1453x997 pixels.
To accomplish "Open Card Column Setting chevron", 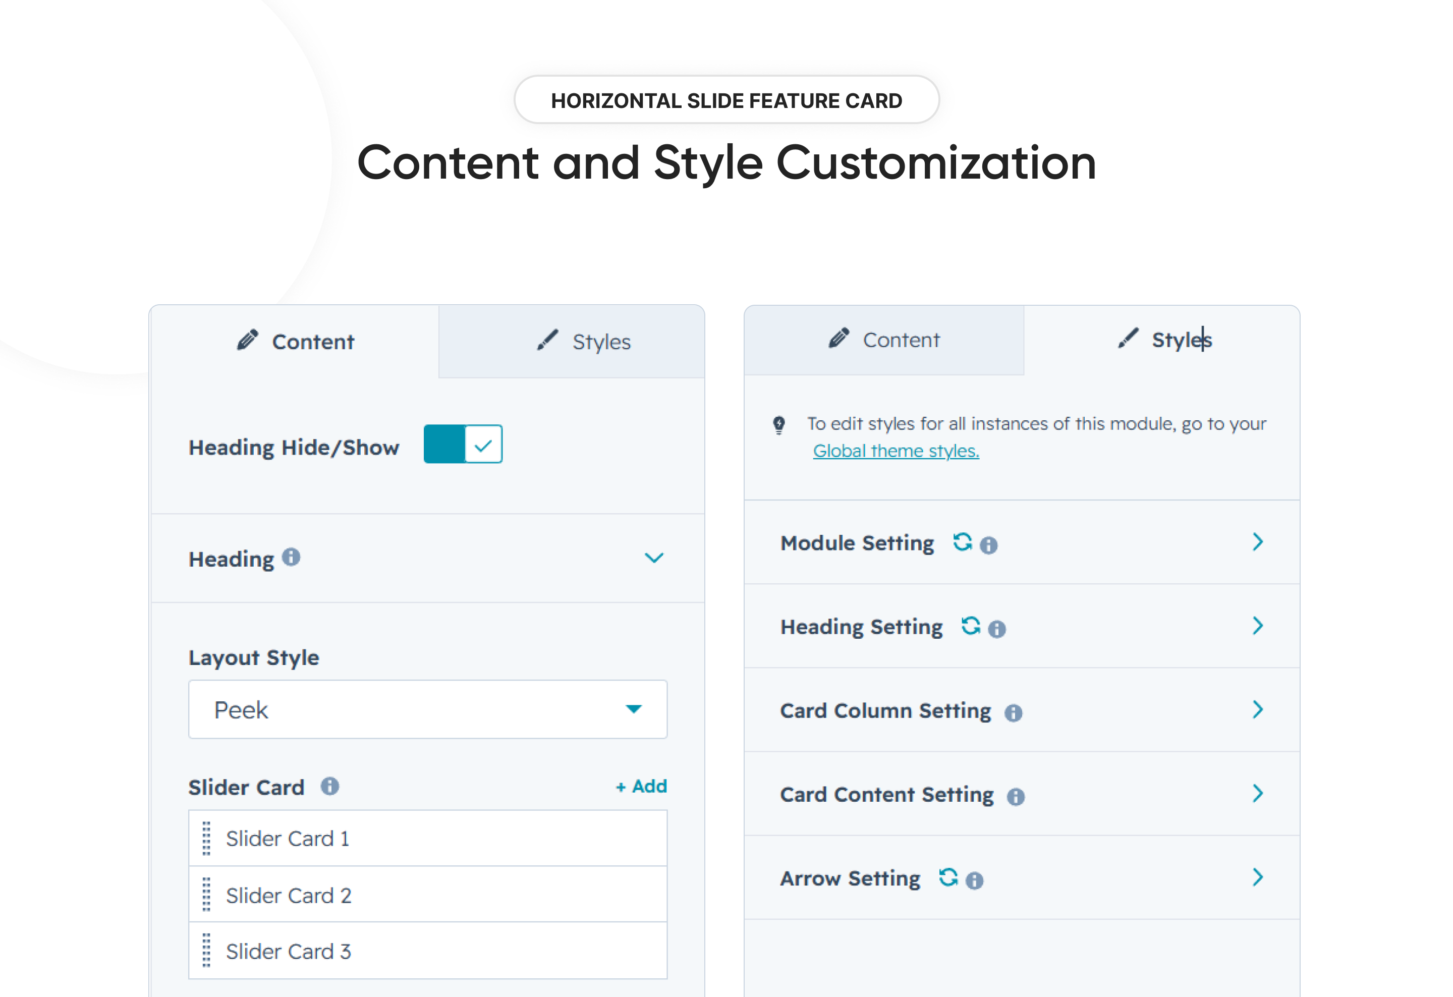I will point(1259,709).
